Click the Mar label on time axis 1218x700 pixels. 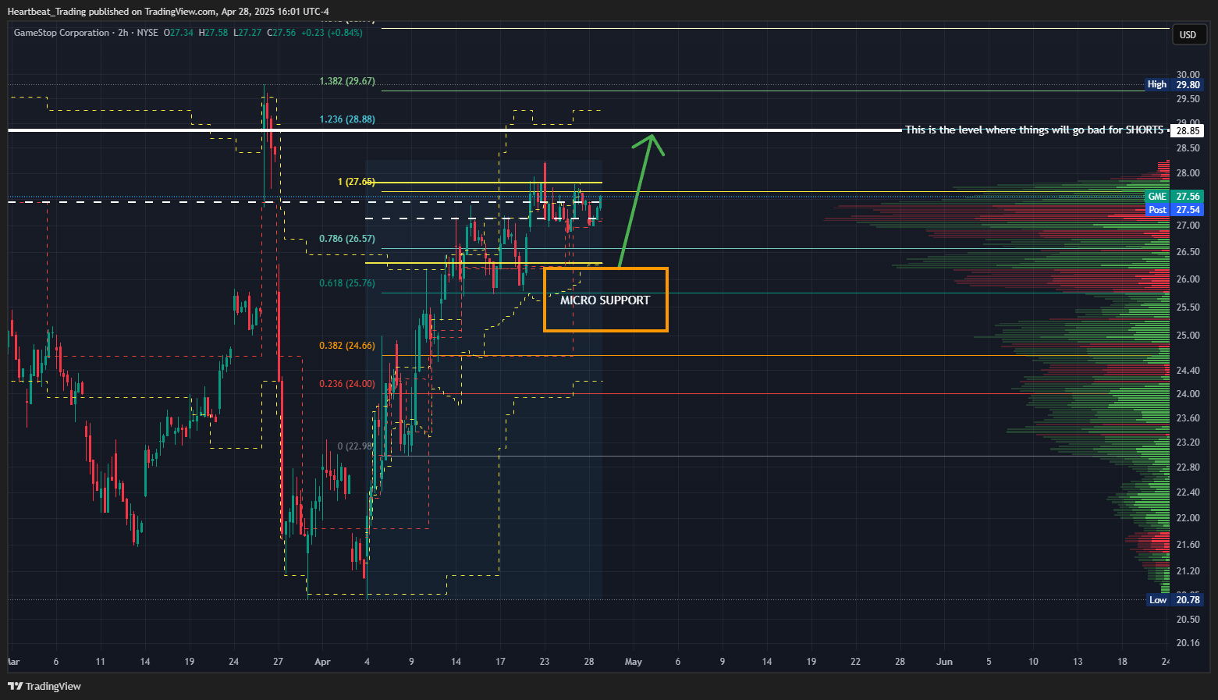click(x=13, y=662)
